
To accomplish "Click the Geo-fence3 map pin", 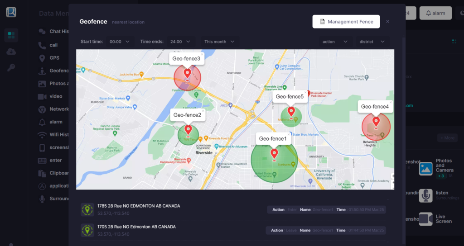I will pos(187,73).
